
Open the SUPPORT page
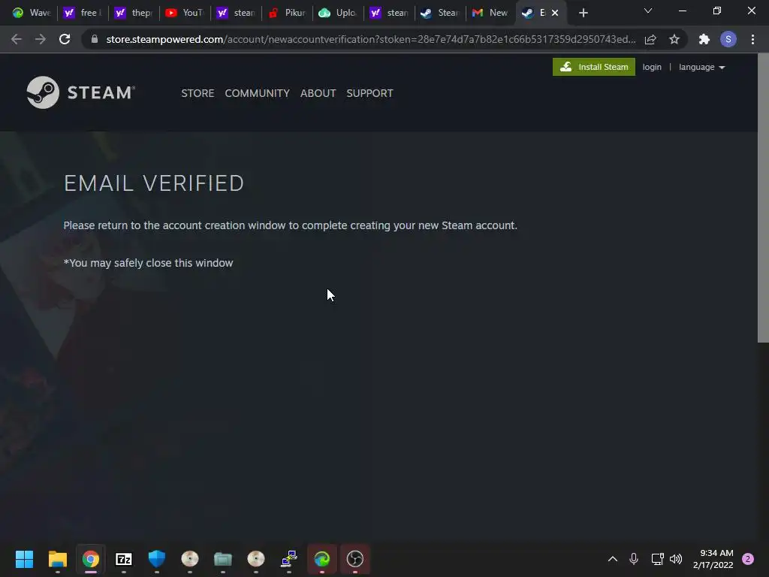click(369, 93)
